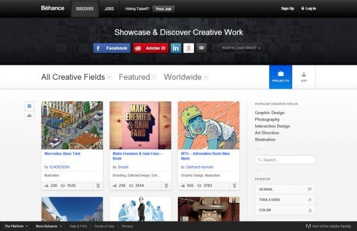
Task: Open the Discover tab
Action: click(84, 9)
